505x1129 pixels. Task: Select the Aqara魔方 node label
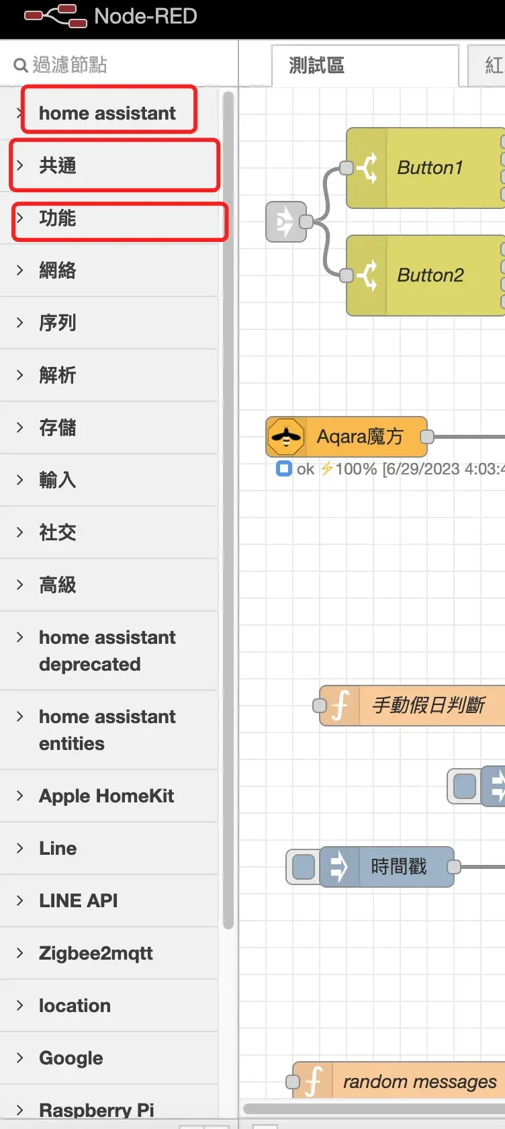[360, 437]
